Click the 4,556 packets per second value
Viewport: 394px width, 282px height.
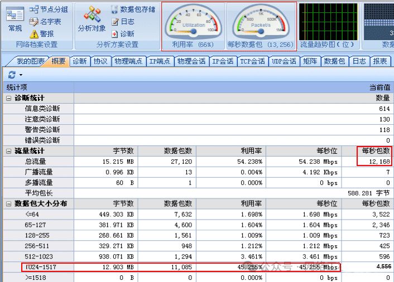click(x=384, y=267)
